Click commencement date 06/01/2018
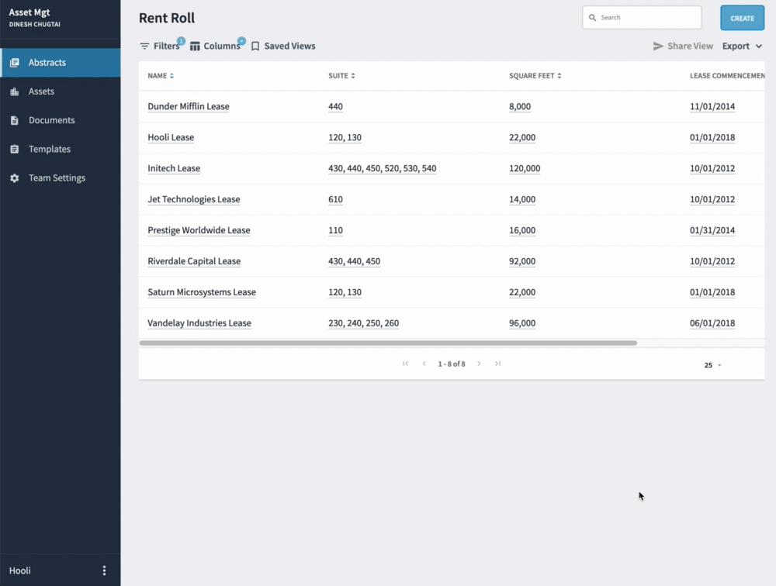 (712, 323)
